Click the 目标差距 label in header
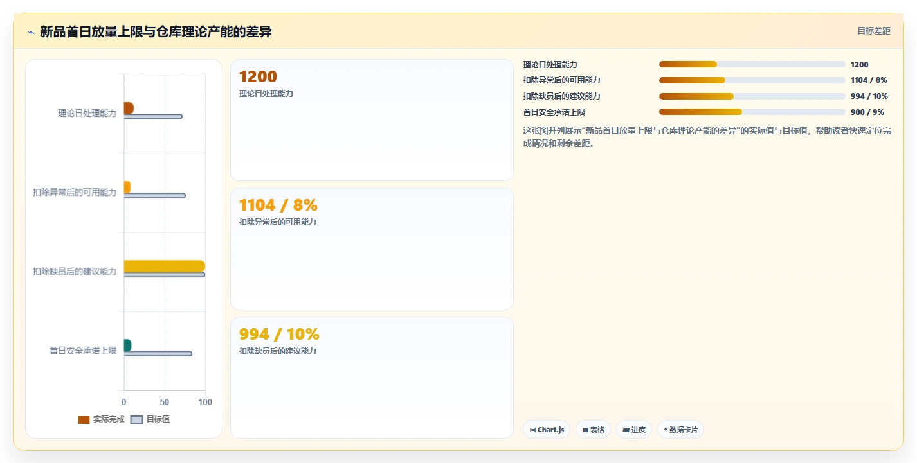Screen dimensions: 917x463 874,31
